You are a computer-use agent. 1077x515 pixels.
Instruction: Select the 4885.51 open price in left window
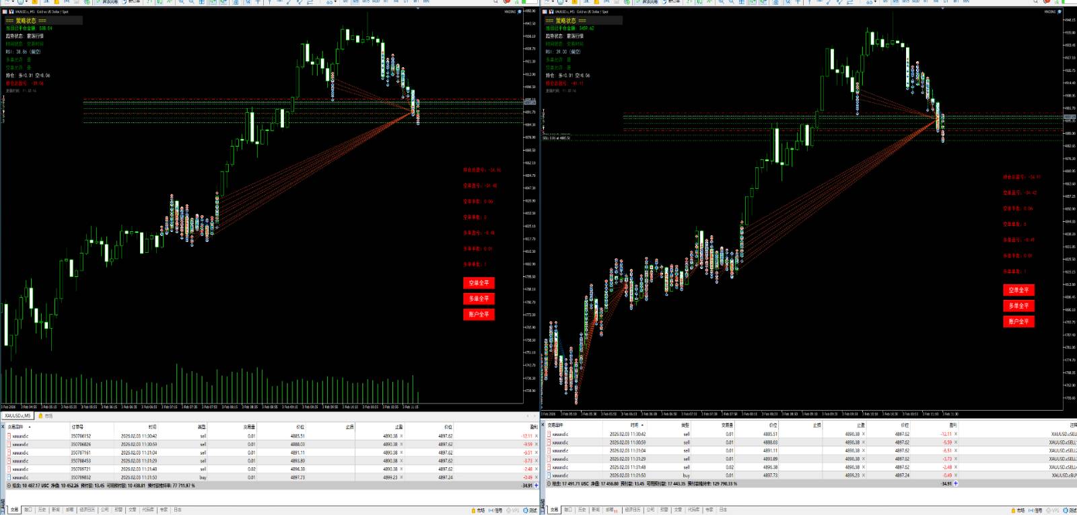(x=298, y=436)
